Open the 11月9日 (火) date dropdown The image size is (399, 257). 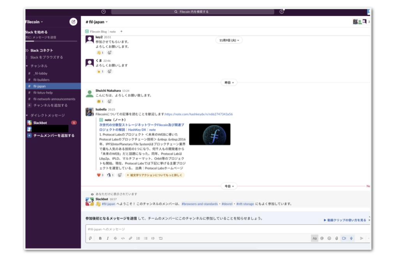pyautogui.click(x=229, y=40)
